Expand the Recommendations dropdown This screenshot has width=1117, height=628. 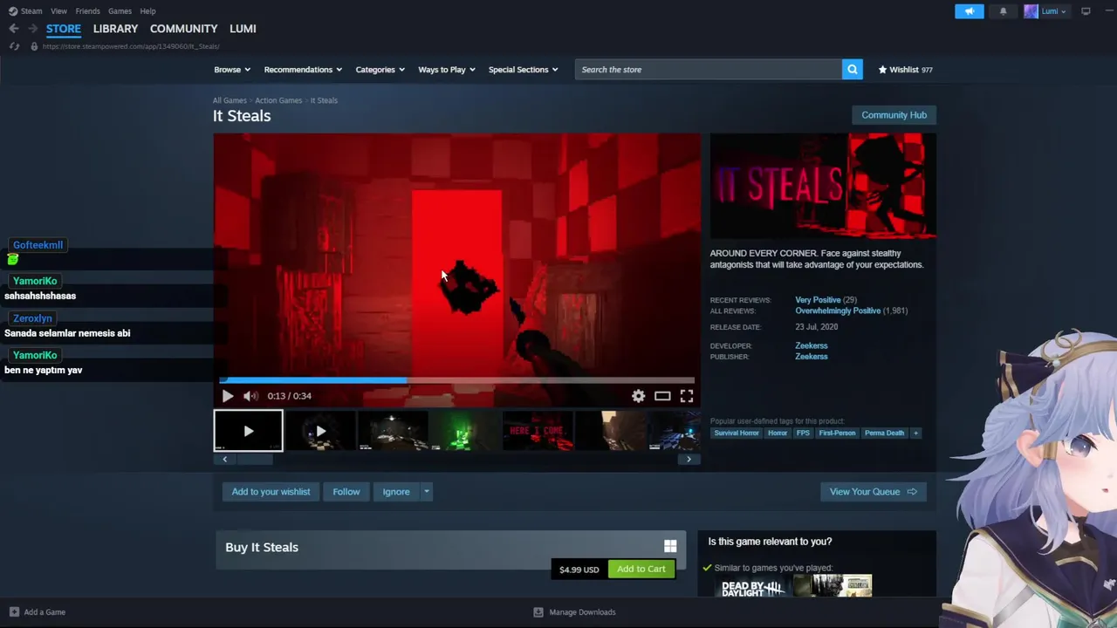tap(303, 70)
